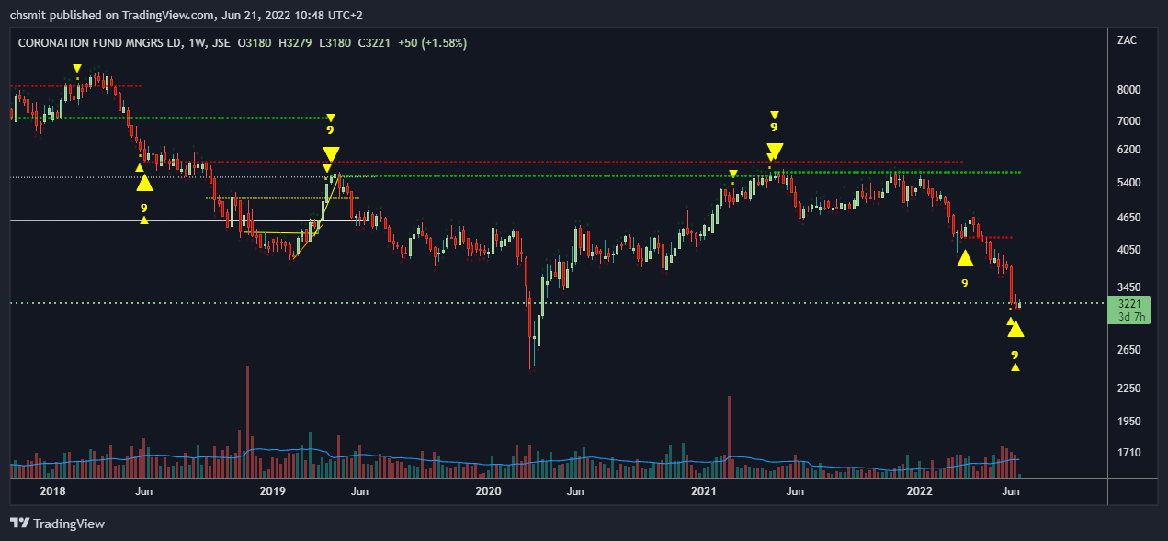Click the ZAC currency label
Screen dimensions: 1168x541
pos(1127,41)
